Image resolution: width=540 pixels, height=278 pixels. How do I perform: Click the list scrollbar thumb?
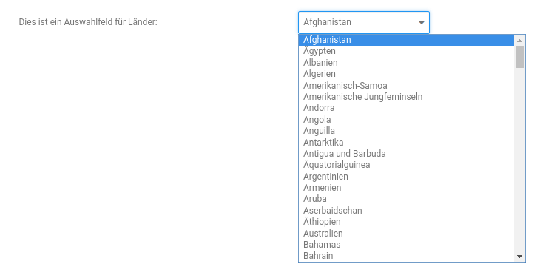[x=520, y=57]
